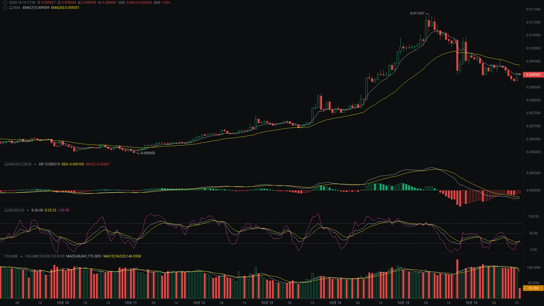544x306 pixels.
Task: Click the highest price marker 0.011337
Action: pos(417,13)
